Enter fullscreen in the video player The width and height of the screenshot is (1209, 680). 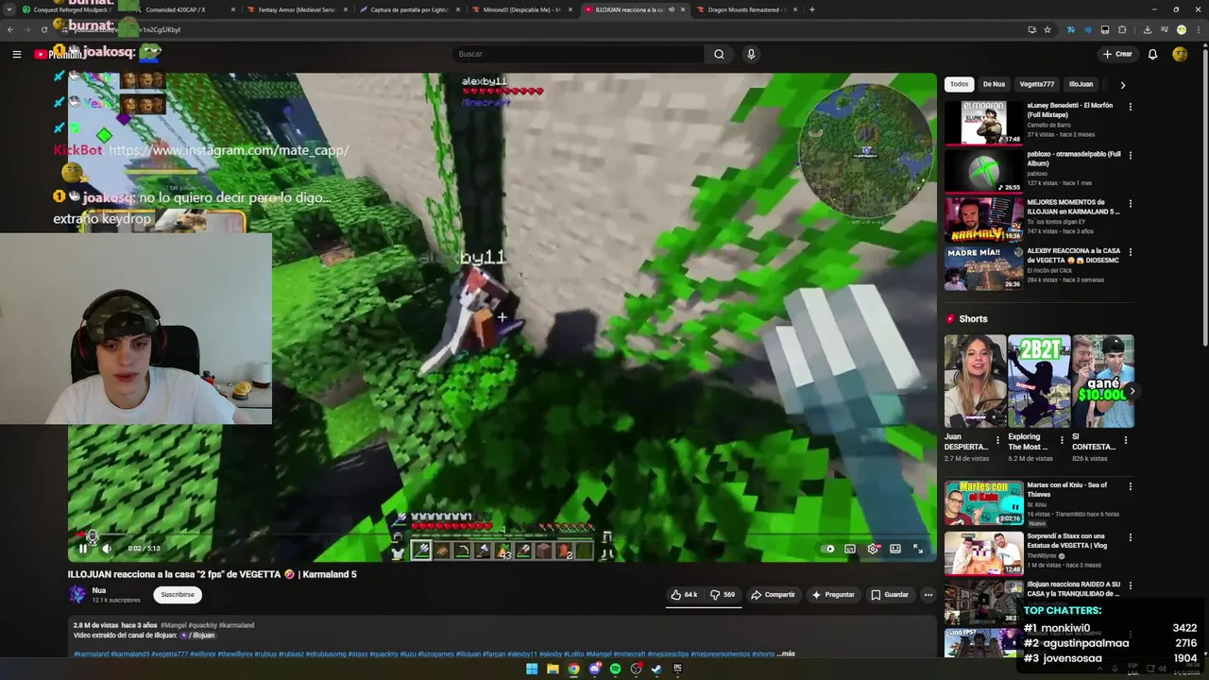(x=917, y=549)
